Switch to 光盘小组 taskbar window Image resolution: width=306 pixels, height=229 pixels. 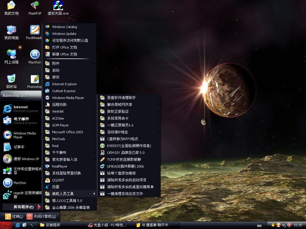coord(109,225)
